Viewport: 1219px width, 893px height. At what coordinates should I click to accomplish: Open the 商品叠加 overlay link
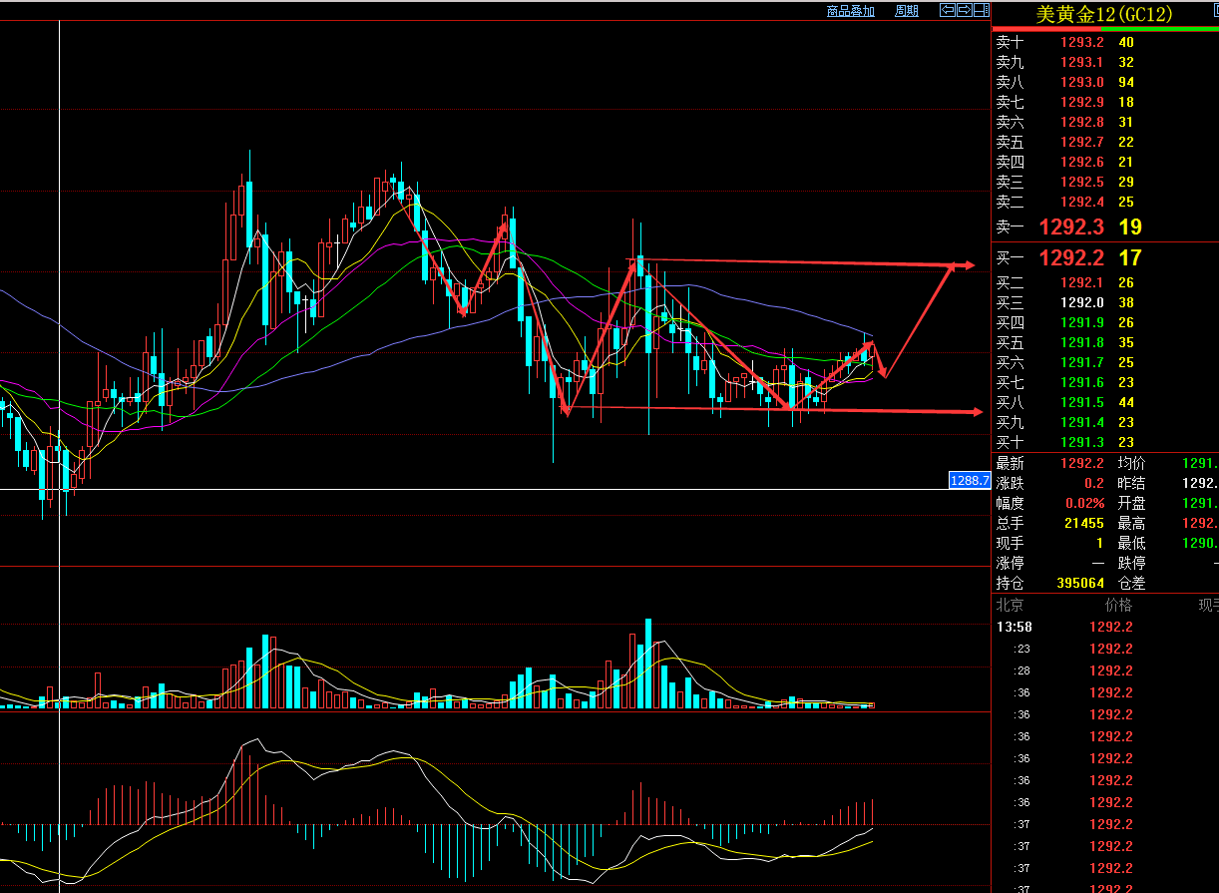click(850, 11)
